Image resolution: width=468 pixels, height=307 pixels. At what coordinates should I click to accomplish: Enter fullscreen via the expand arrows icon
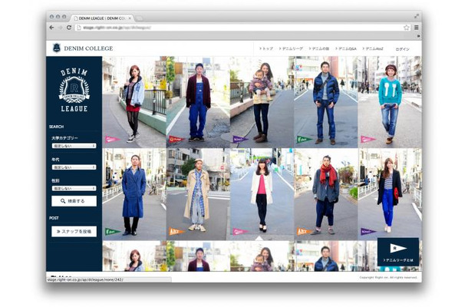(417, 16)
